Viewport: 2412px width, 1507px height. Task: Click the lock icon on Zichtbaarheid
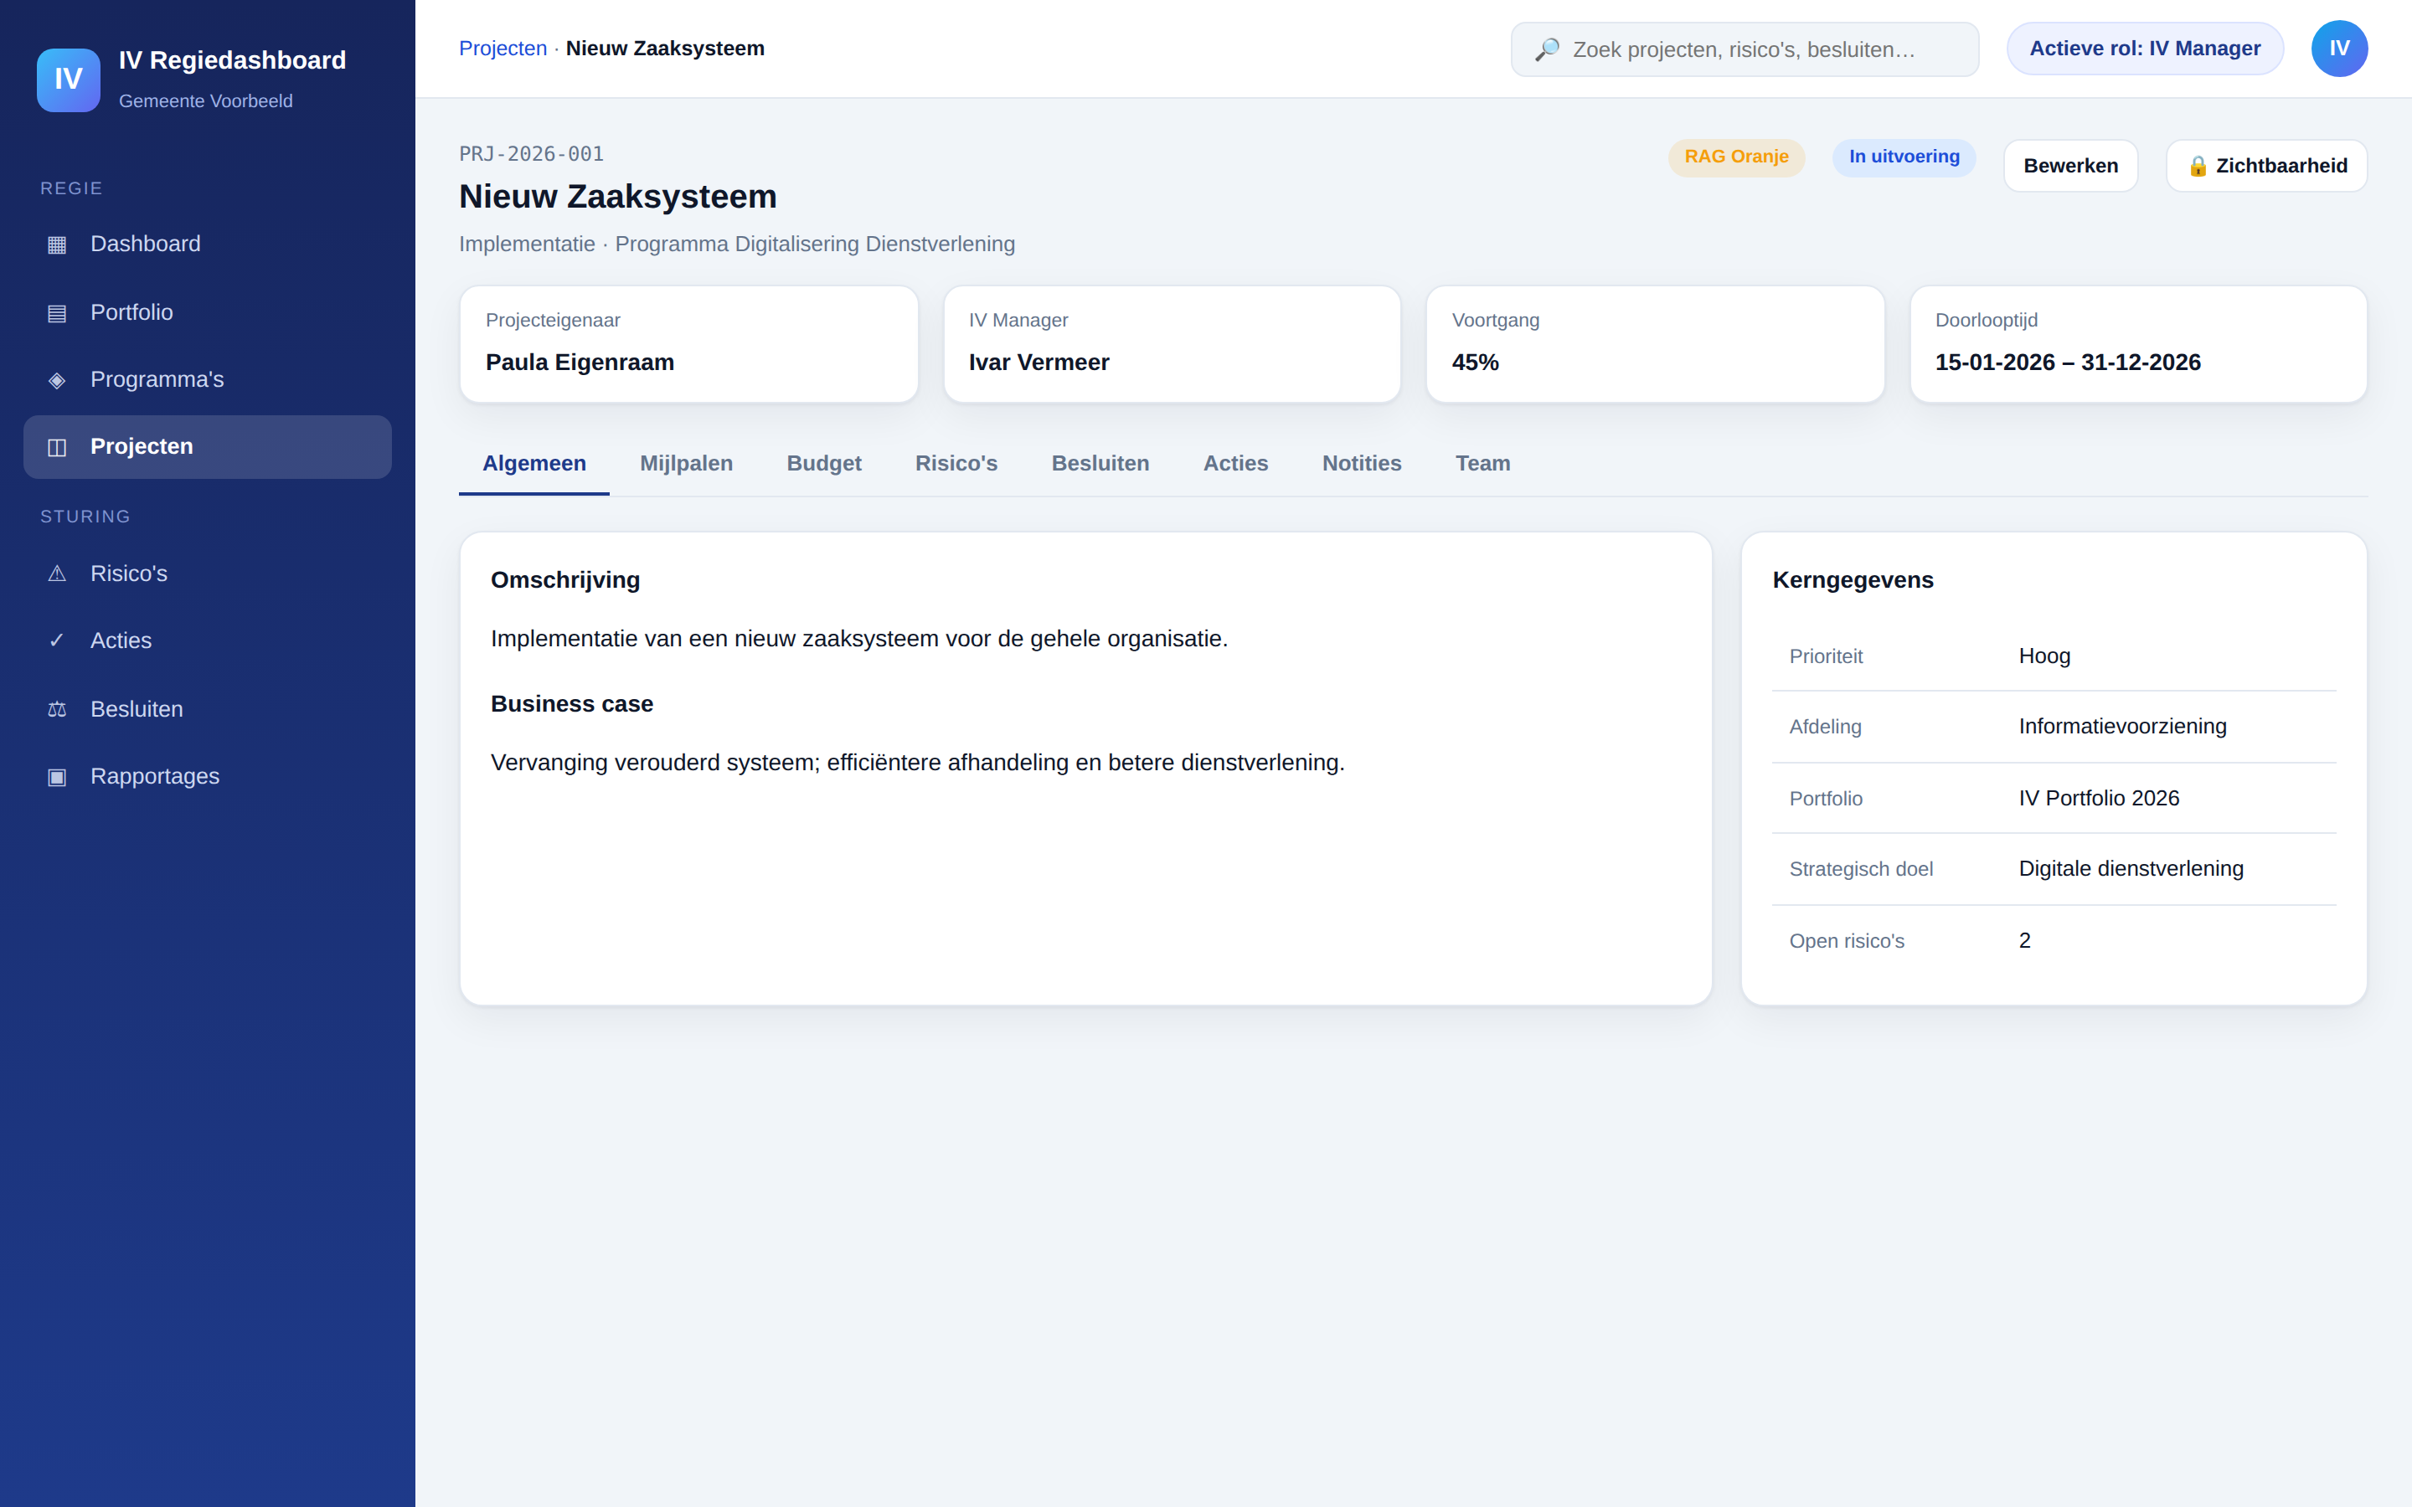click(2197, 167)
